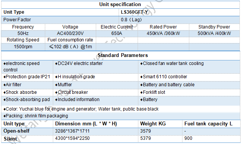Click the 1500rpm rotating speed value
This screenshot has height=144, width=241.
pyautogui.click(x=23, y=47)
